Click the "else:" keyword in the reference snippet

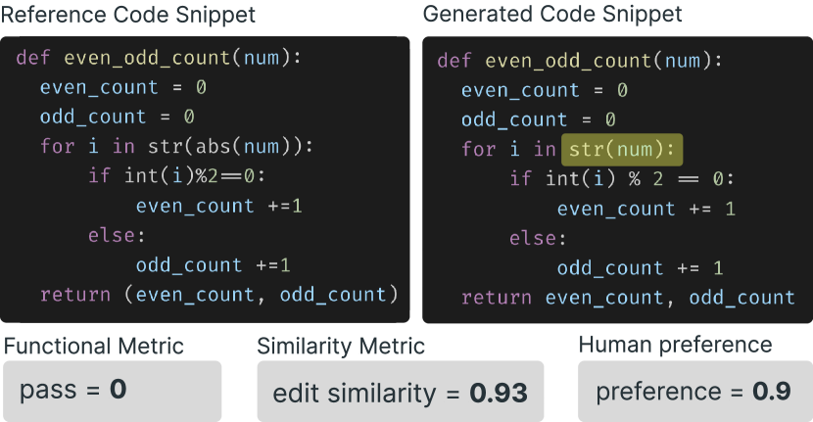click(x=117, y=235)
